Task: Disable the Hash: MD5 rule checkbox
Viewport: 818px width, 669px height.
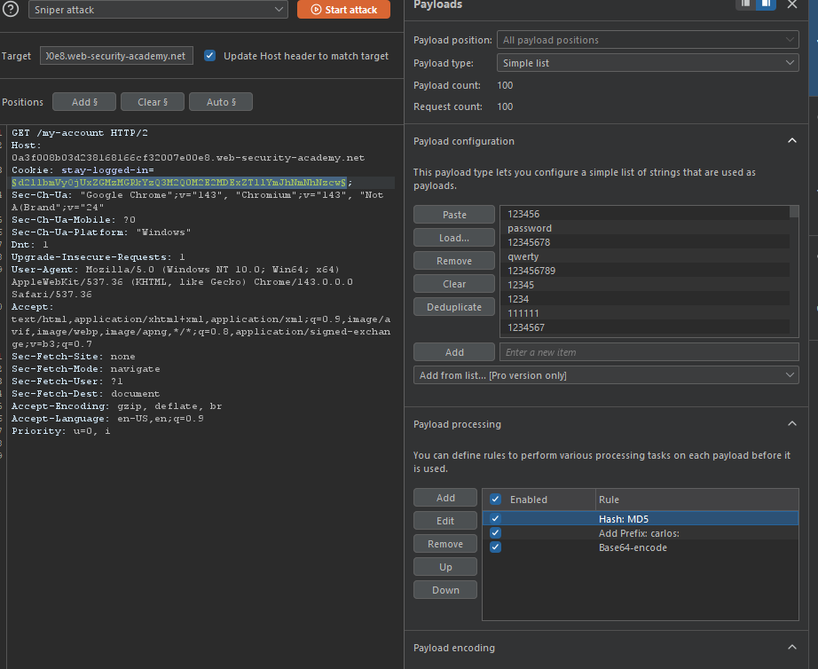Action: [496, 519]
